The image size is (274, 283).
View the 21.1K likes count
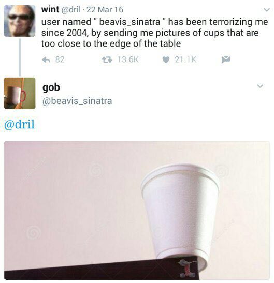(185, 59)
